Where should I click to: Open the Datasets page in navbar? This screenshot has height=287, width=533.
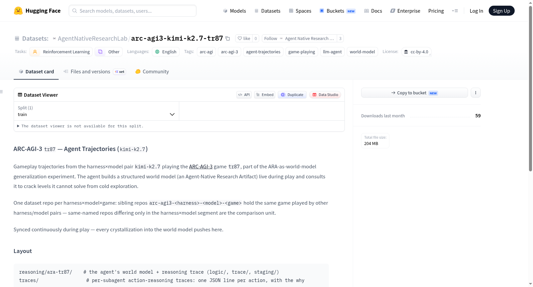pyautogui.click(x=267, y=11)
